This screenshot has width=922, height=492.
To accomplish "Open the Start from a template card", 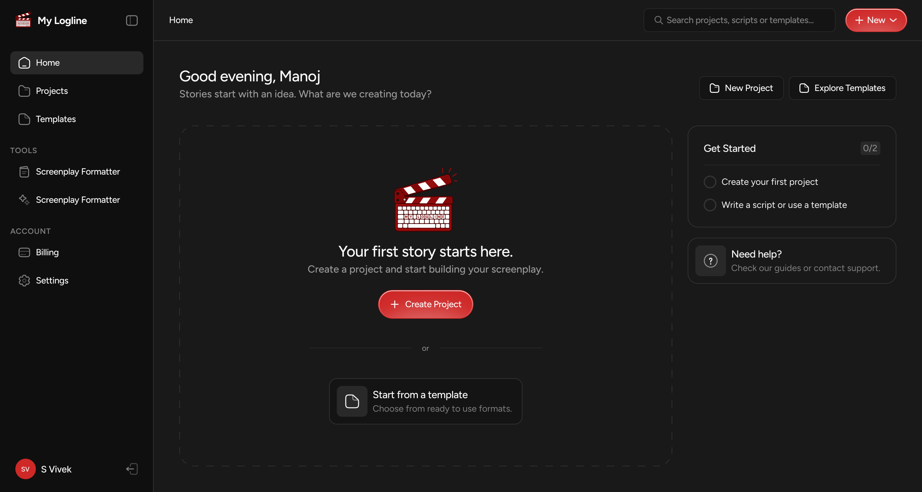I will coord(425,401).
